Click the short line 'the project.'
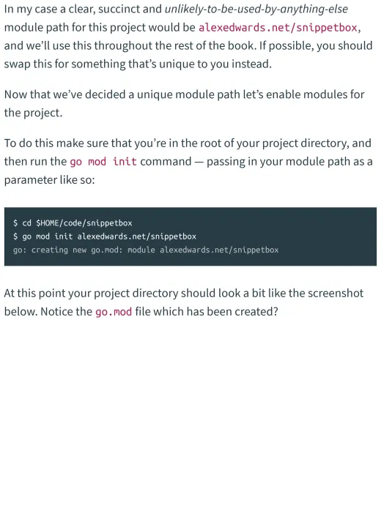Viewport: 381px width, 527px height. point(33,113)
